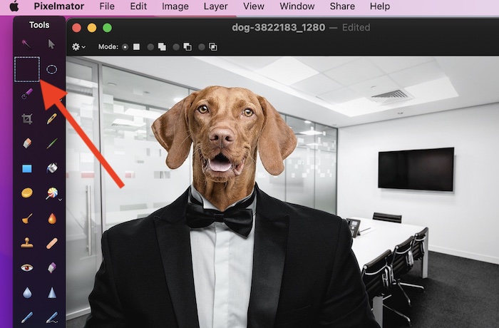This screenshot has height=328, width=499.
Task: Select the Move arrow tool
Action: coord(51,44)
